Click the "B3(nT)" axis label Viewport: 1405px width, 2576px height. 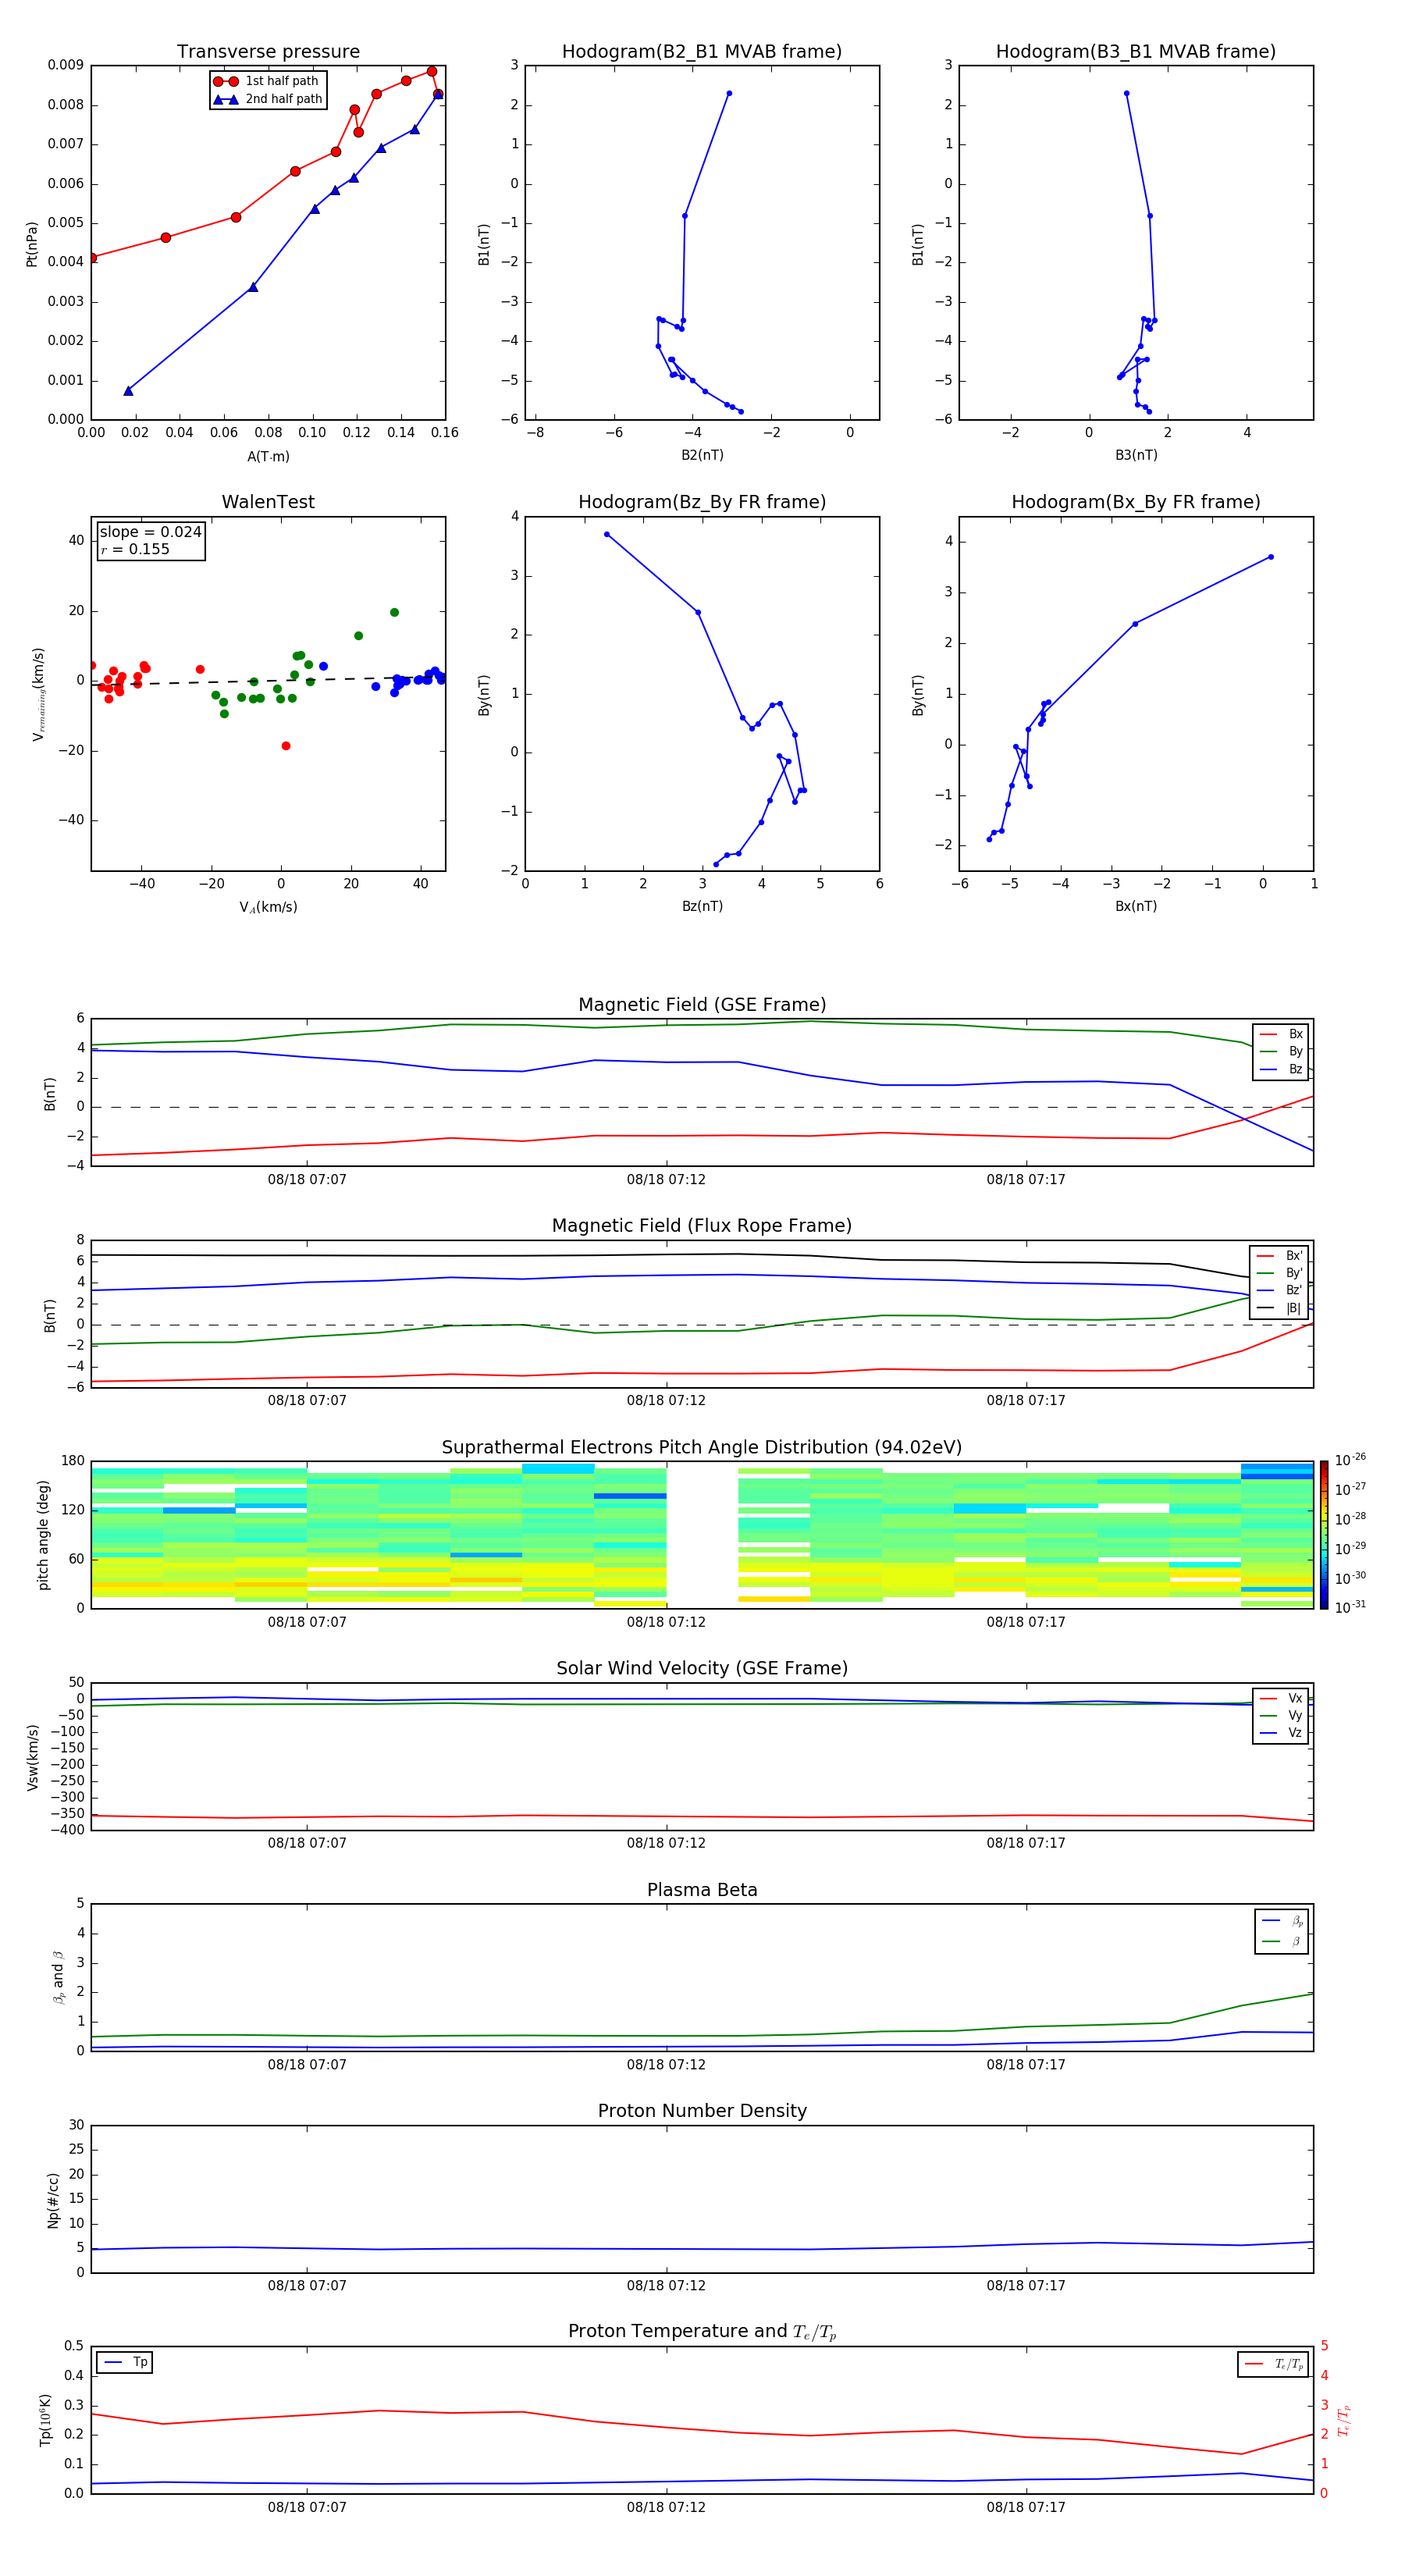(1136, 455)
